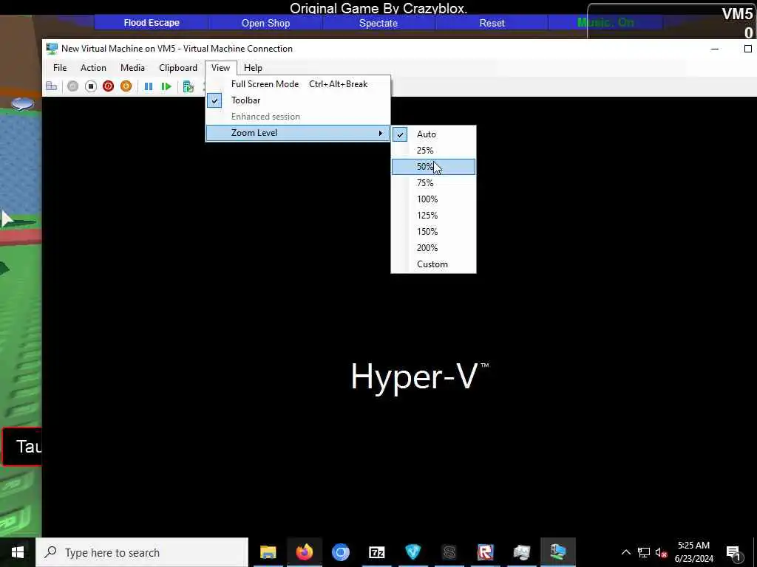Click the Flood Escape button in game

(x=151, y=23)
